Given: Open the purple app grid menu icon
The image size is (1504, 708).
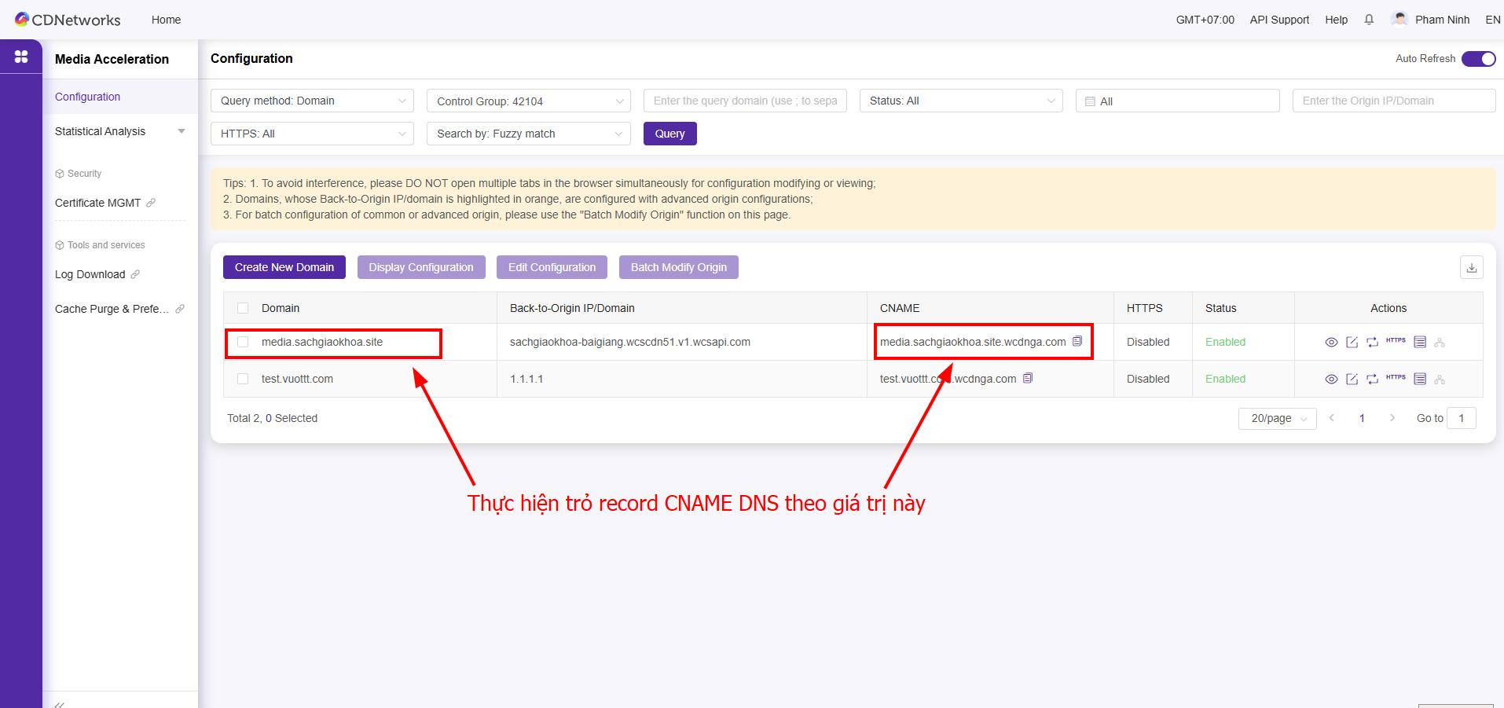Looking at the screenshot, I should pyautogui.click(x=21, y=57).
